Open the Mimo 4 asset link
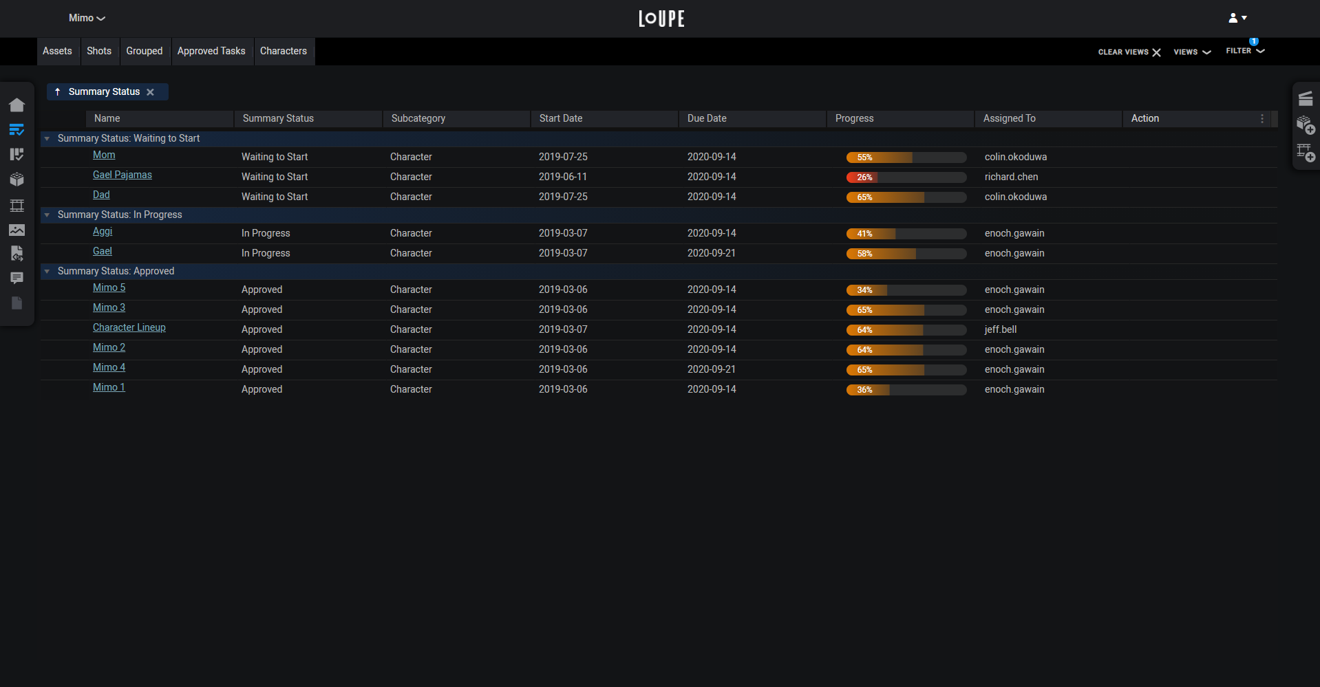Image resolution: width=1320 pixels, height=687 pixels. [109, 368]
